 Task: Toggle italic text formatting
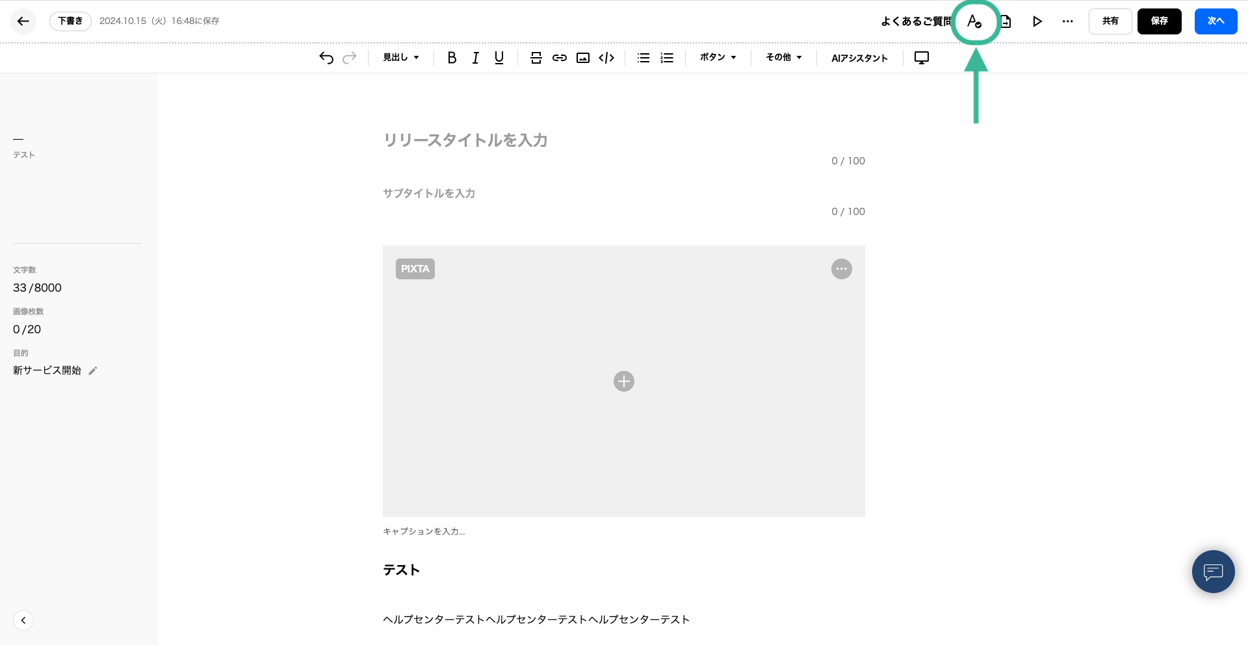[x=475, y=58]
